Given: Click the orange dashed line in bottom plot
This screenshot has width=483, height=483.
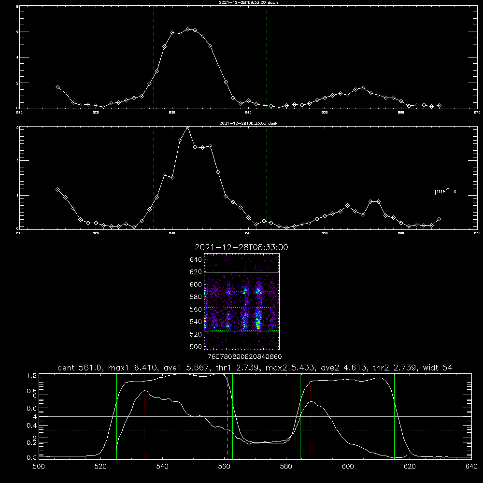Looking at the screenshot, I should click(227, 416).
